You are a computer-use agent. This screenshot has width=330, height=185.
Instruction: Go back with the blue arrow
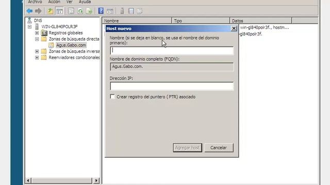pos(29,11)
